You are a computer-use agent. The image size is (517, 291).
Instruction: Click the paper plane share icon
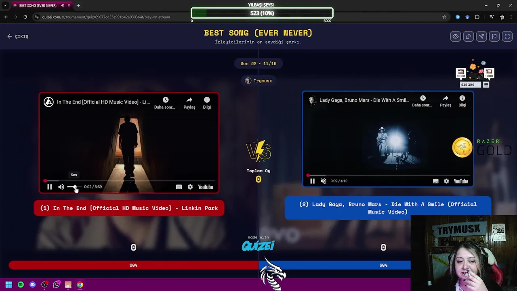click(481, 36)
